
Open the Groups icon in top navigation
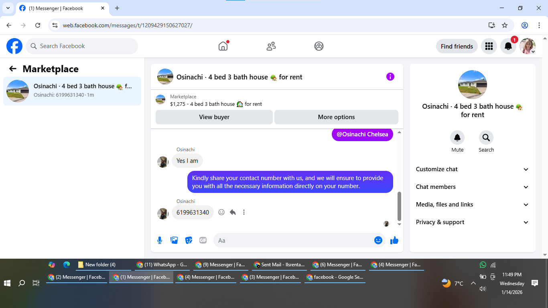coord(319,46)
